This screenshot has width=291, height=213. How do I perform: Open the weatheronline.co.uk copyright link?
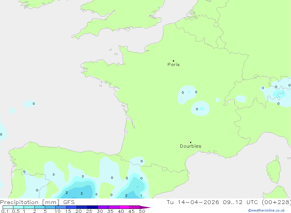point(267,210)
